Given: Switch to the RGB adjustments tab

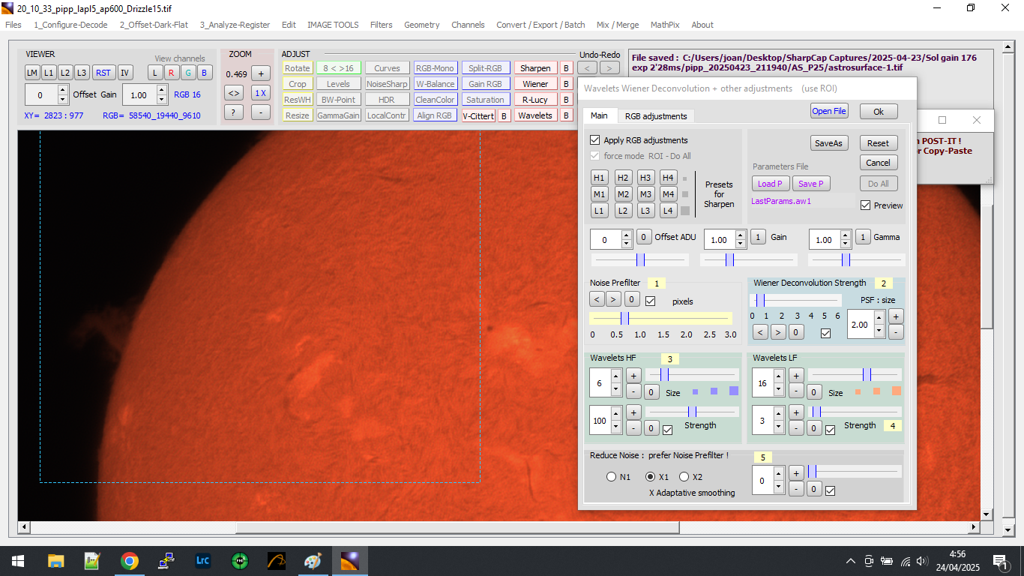Looking at the screenshot, I should (x=655, y=116).
